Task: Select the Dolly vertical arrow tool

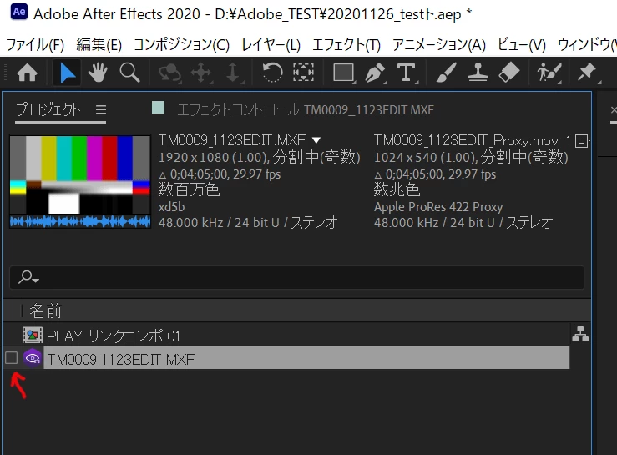Action: pos(233,73)
